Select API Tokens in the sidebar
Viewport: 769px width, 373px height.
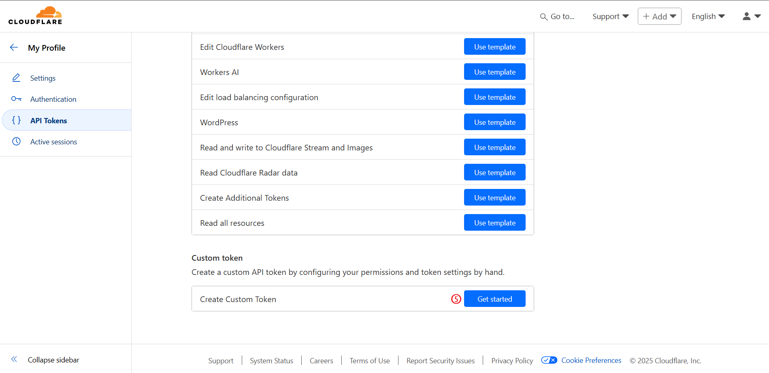pos(67,120)
